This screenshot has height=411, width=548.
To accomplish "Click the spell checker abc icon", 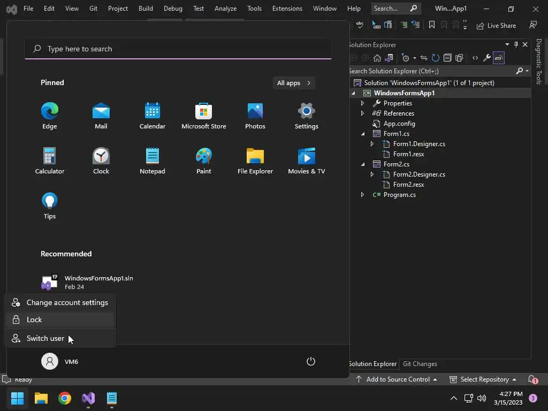I will point(360,25).
